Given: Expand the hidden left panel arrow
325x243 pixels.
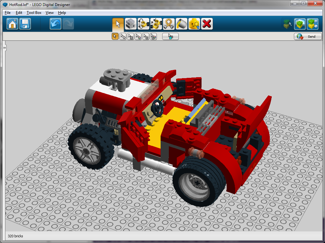Looking at the screenshot, I should point(4,48).
